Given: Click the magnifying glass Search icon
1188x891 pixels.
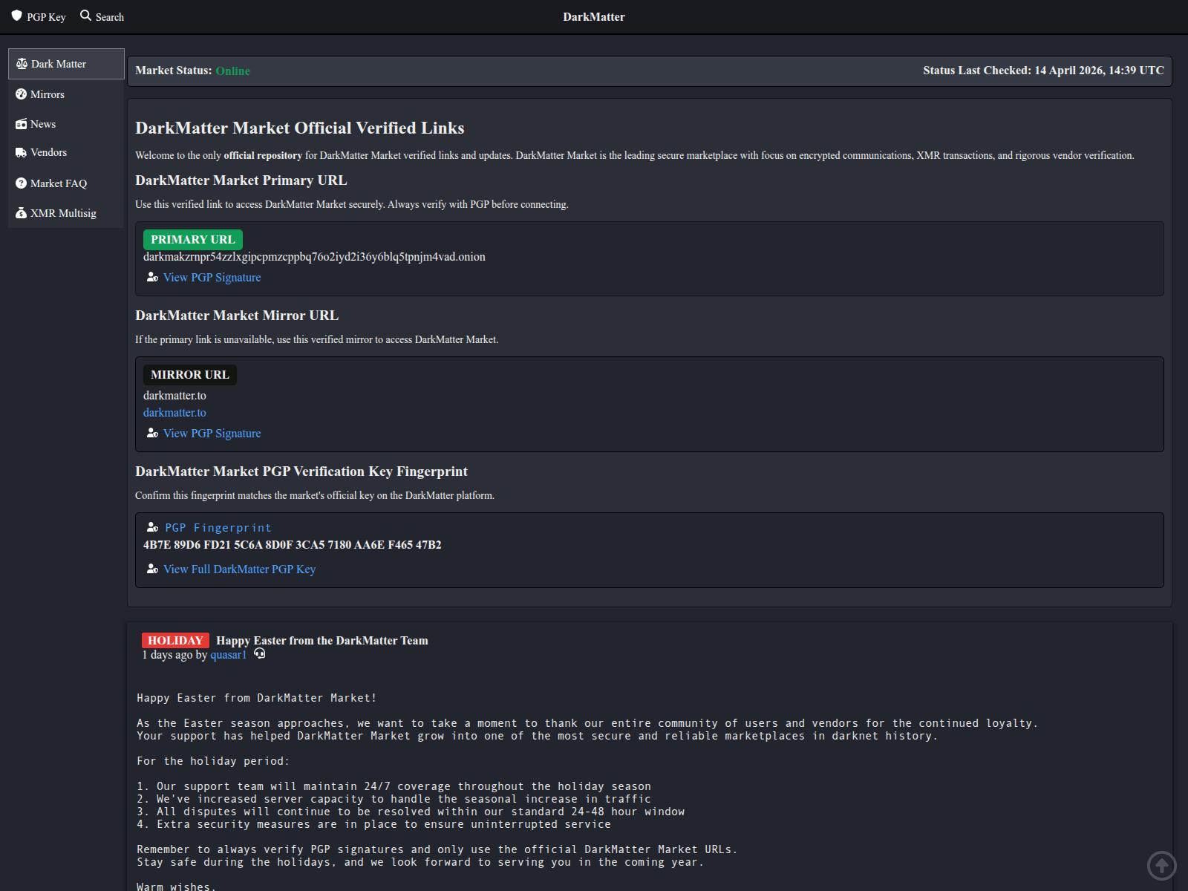Looking at the screenshot, I should (x=85, y=16).
